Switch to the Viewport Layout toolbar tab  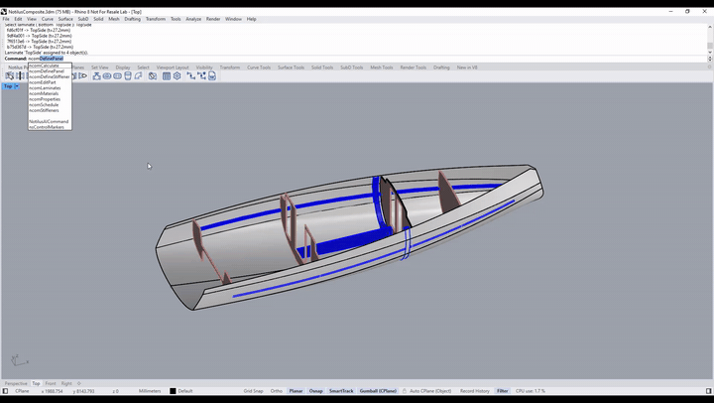[173, 67]
